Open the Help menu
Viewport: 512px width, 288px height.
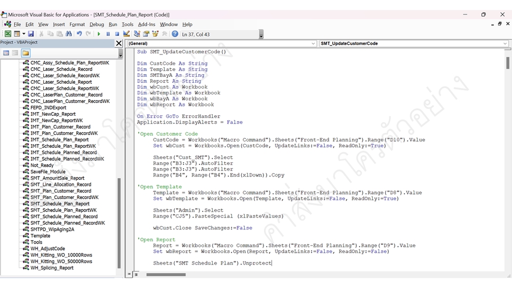[x=187, y=25]
